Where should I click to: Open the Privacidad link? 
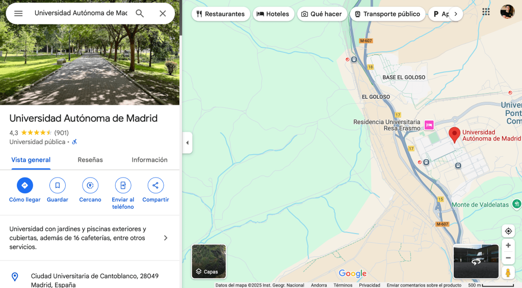pyautogui.click(x=370, y=285)
